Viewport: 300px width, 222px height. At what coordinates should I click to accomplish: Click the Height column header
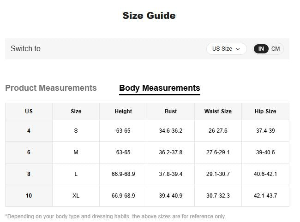coord(123,111)
